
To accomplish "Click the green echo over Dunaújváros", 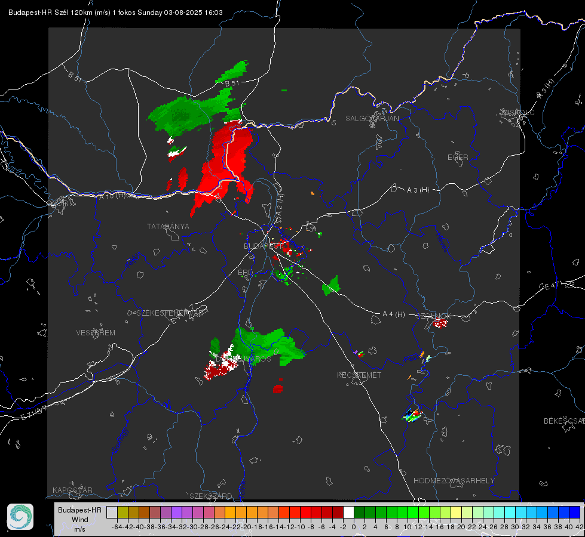I will pyautogui.click(x=267, y=345).
